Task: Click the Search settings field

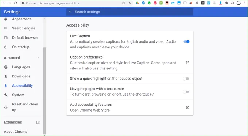Action: (x=130, y=12)
